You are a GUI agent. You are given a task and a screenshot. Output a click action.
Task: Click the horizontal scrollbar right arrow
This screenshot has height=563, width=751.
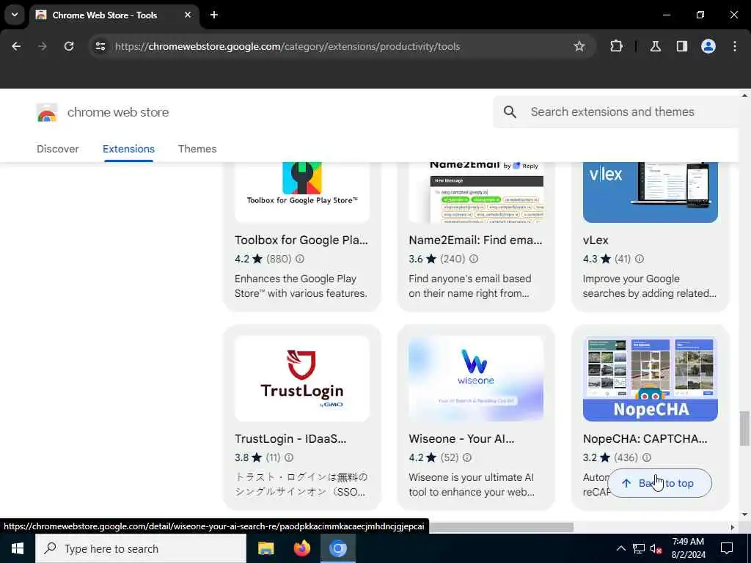733,527
